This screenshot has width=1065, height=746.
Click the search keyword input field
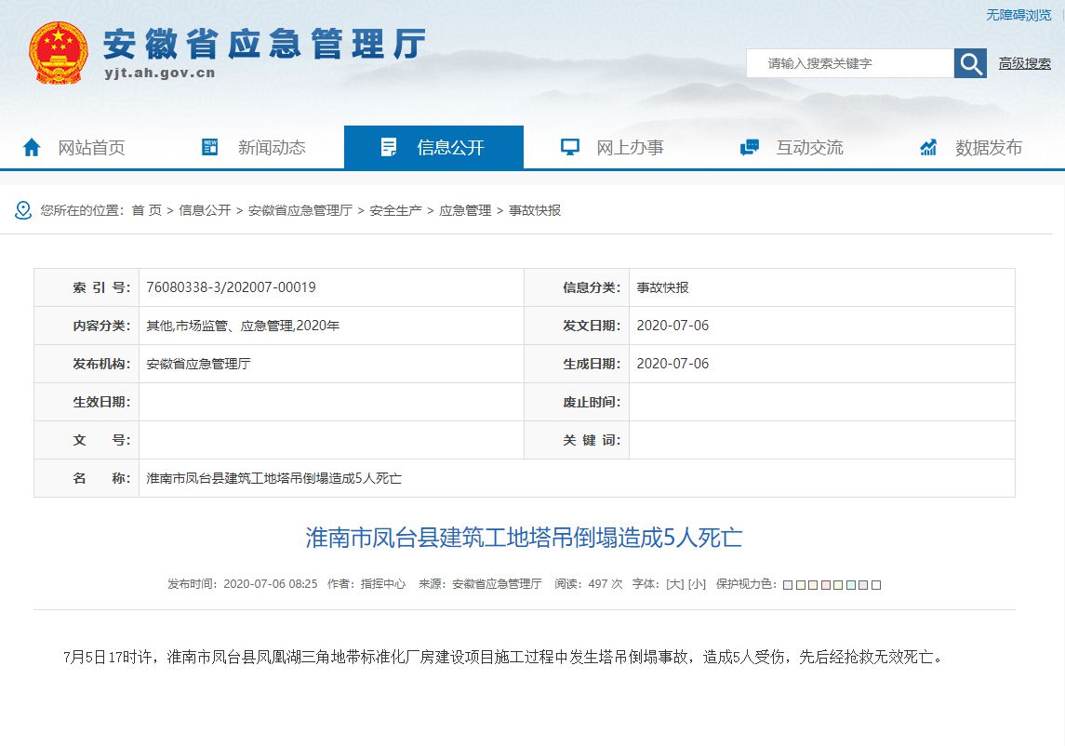tap(849, 63)
